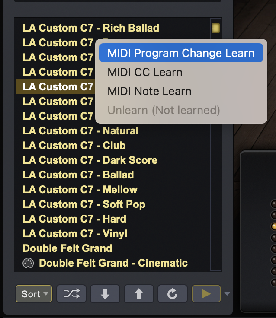Viewport: 276px width, 318px height.
Task: Select LA Custom C7 - Mellow preset
Action: [80, 190]
